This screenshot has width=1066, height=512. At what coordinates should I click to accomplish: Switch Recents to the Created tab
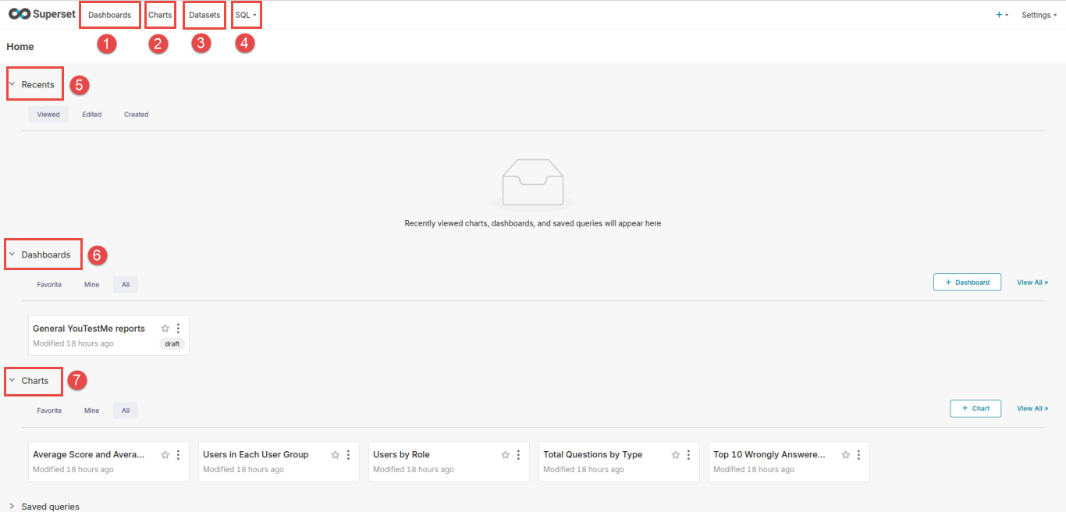[x=136, y=115]
